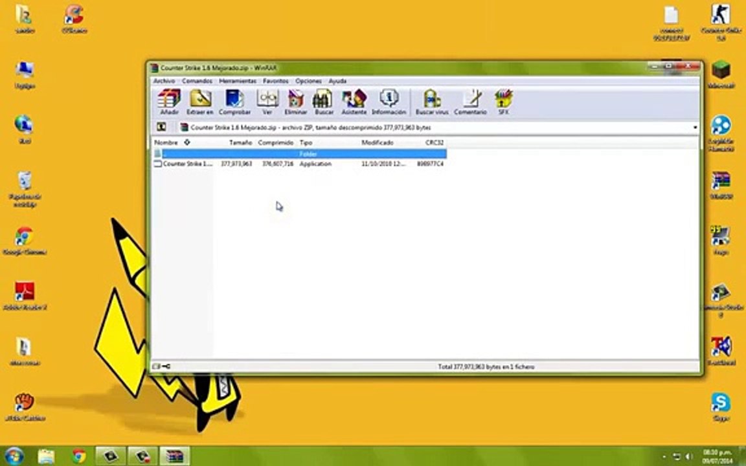Open the Recycle Bin desktop icon

point(24,189)
